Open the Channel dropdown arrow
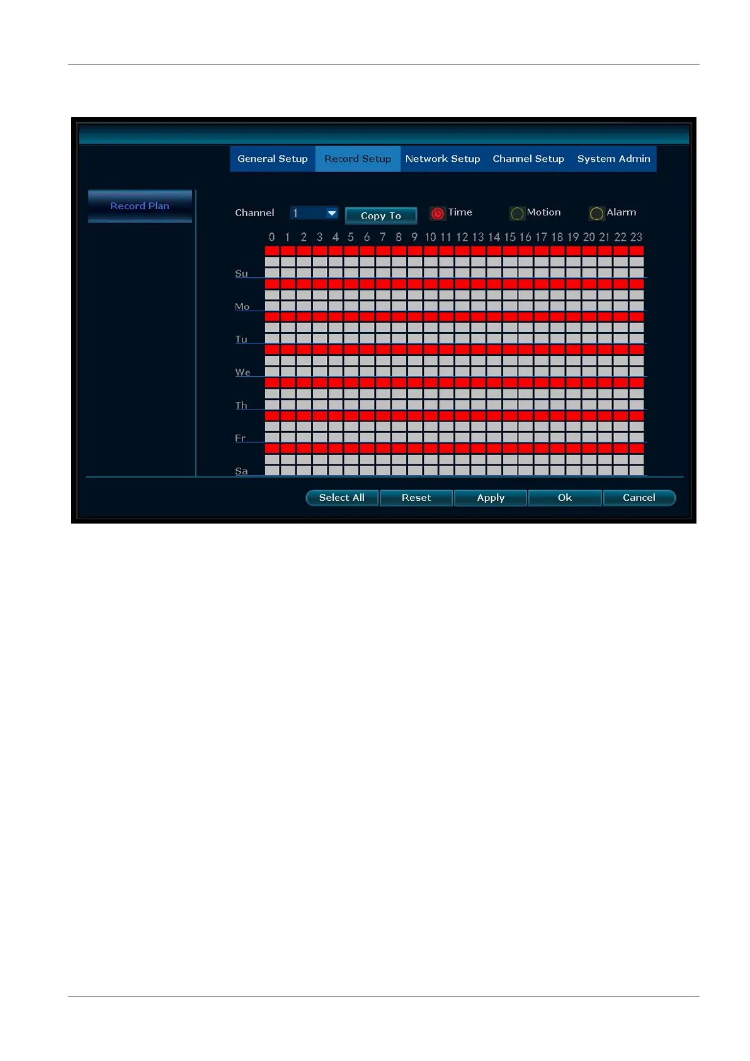This screenshot has width=750, height=1061. tap(332, 213)
